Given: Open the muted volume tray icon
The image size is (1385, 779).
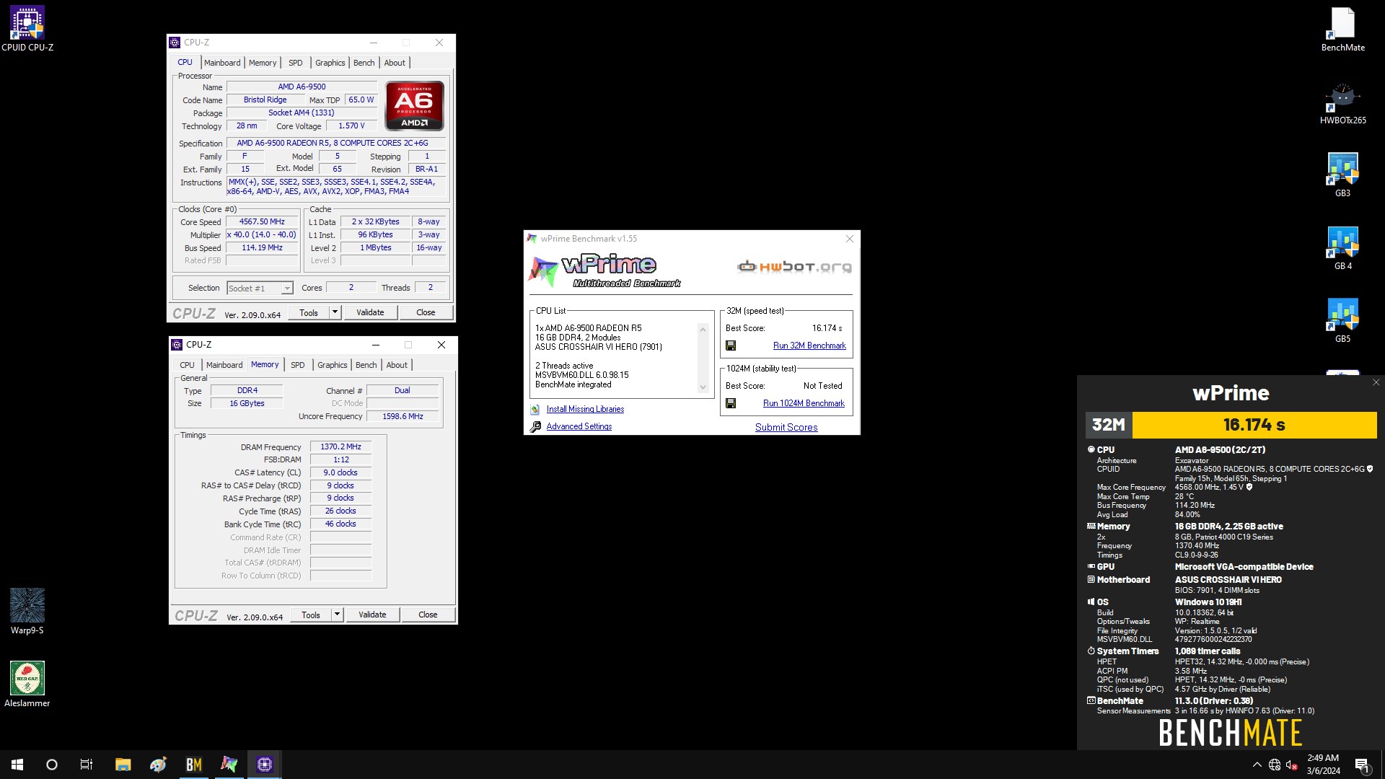Looking at the screenshot, I should point(1292,765).
